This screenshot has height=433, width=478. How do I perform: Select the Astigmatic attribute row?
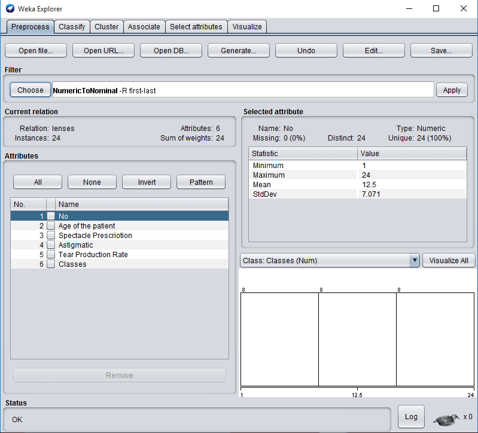tap(120, 245)
